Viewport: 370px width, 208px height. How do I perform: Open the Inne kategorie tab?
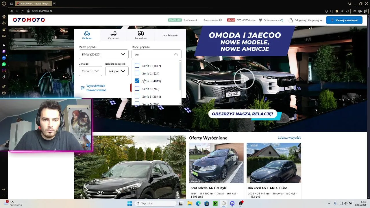point(170,35)
